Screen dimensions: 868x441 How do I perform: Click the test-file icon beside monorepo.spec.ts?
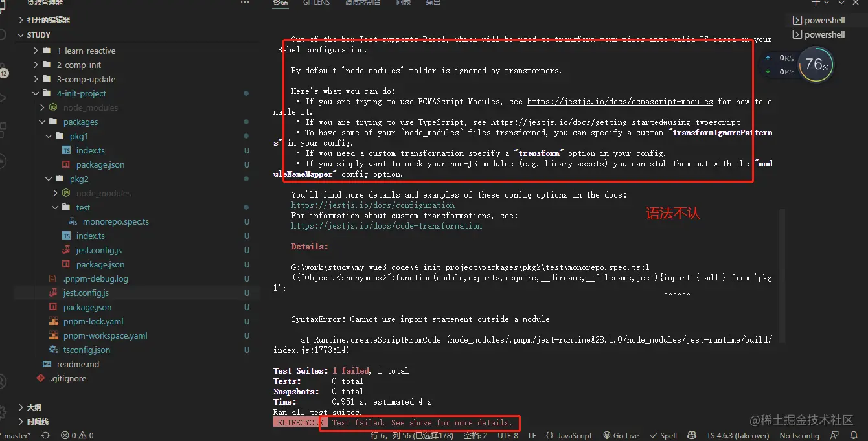[73, 221]
